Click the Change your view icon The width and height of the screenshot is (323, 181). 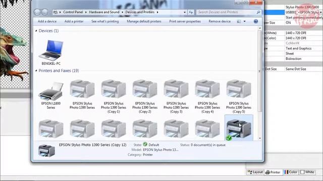pyautogui.click(x=239, y=21)
